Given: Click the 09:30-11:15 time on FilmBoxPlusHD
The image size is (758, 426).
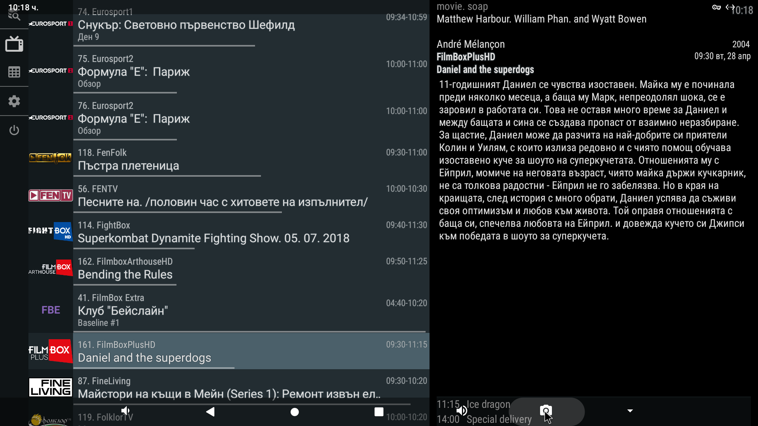Looking at the screenshot, I should click(406, 344).
